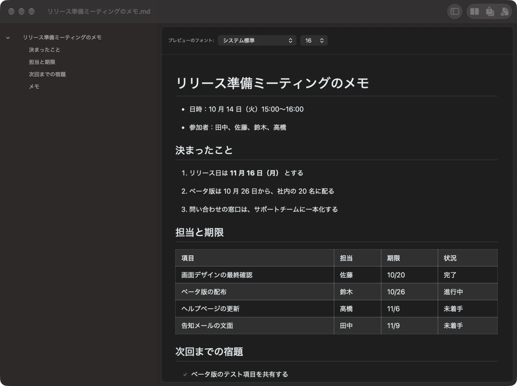This screenshot has height=386, width=517.
Task: Collapse the リリース準備ミーティングのメモ outline chevron
Action: click(x=8, y=38)
